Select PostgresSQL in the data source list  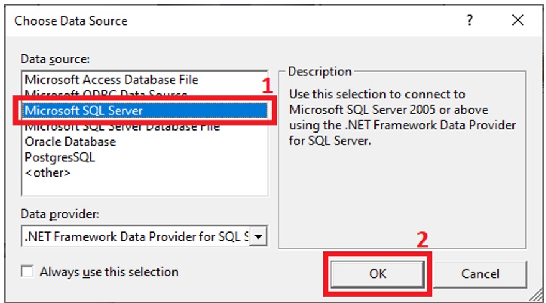click(60, 157)
